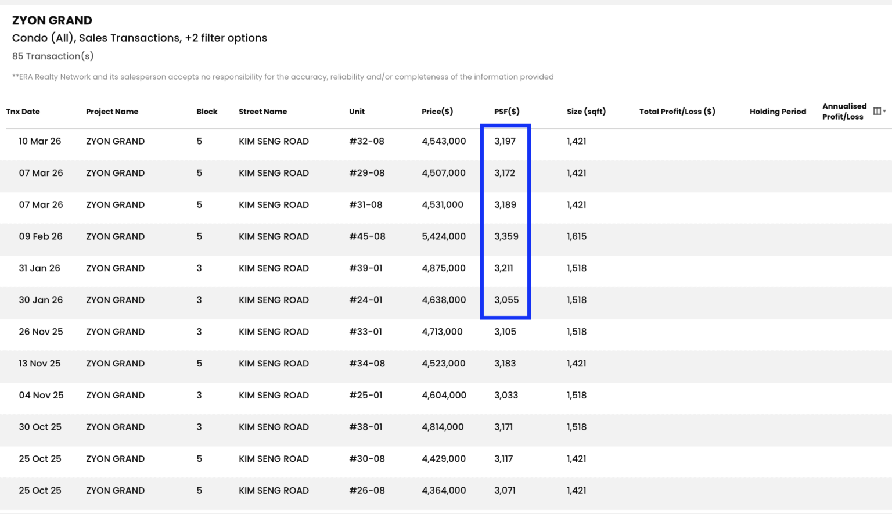Click Total Profit/Loss ($) header
This screenshot has height=514, width=892.
click(677, 112)
